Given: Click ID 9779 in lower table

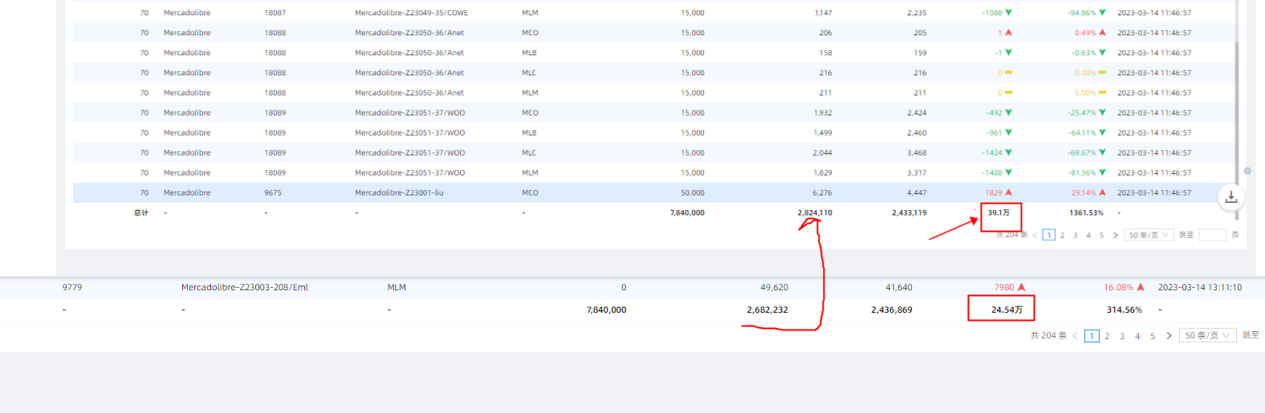Looking at the screenshot, I should [x=72, y=287].
